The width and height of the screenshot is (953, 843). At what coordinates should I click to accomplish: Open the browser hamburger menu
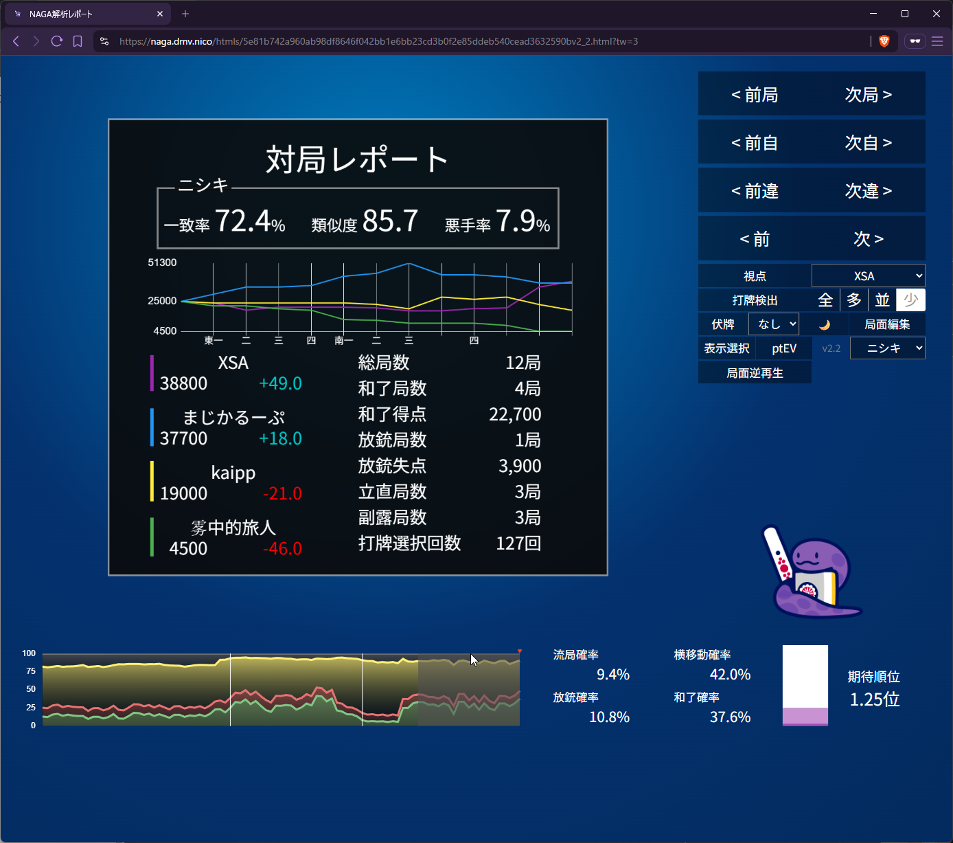937,41
